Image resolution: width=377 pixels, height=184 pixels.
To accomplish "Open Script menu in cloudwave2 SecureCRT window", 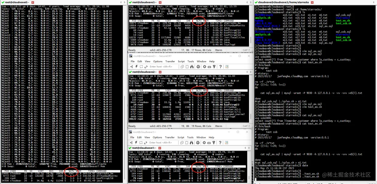I will [181, 61].
